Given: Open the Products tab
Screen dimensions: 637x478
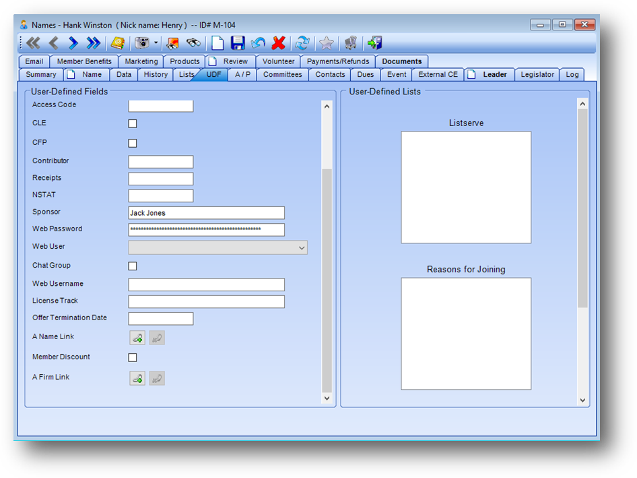Looking at the screenshot, I should click(185, 61).
